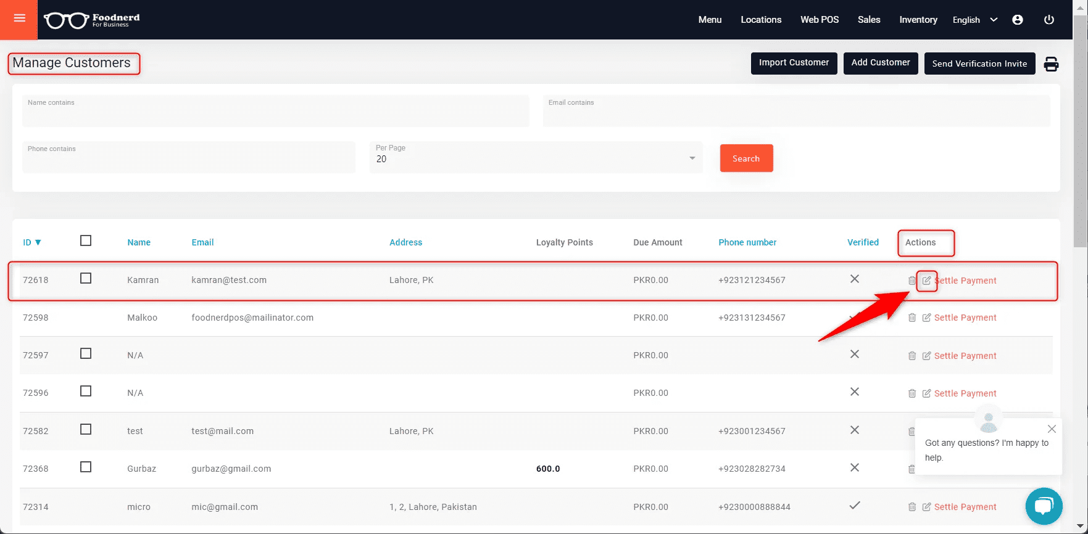Sort by Name column header
The image size is (1088, 534).
pyautogui.click(x=139, y=242)
